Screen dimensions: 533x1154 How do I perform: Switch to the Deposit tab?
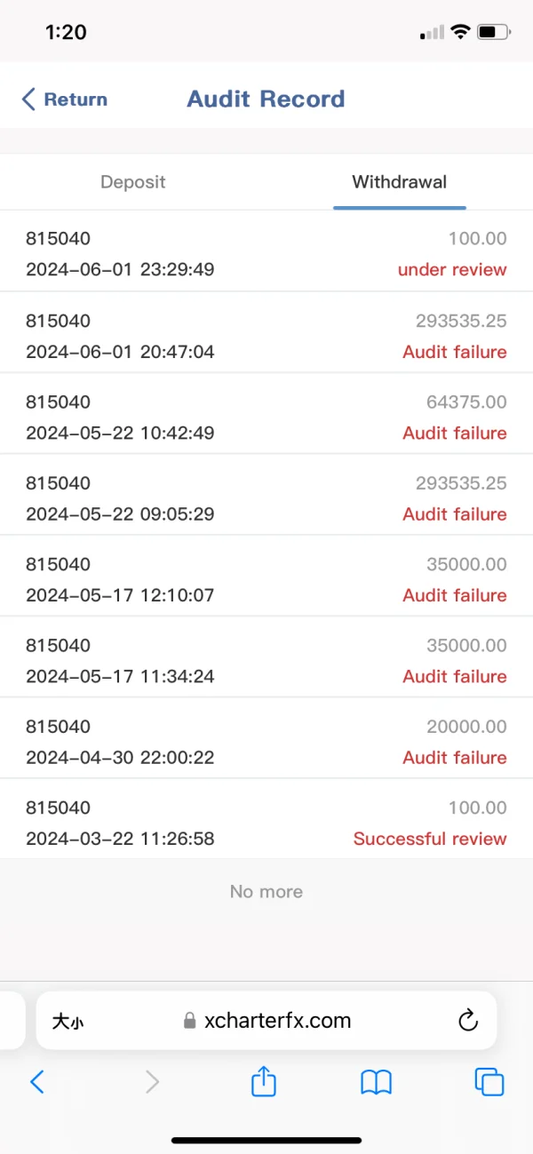133,182
